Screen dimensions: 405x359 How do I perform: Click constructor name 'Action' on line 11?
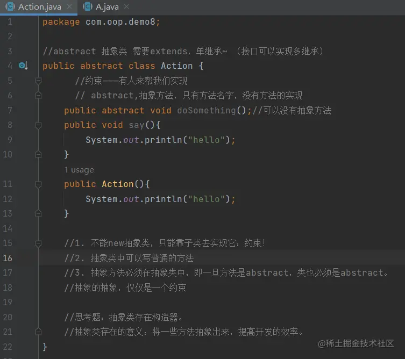tap(118, 184)
